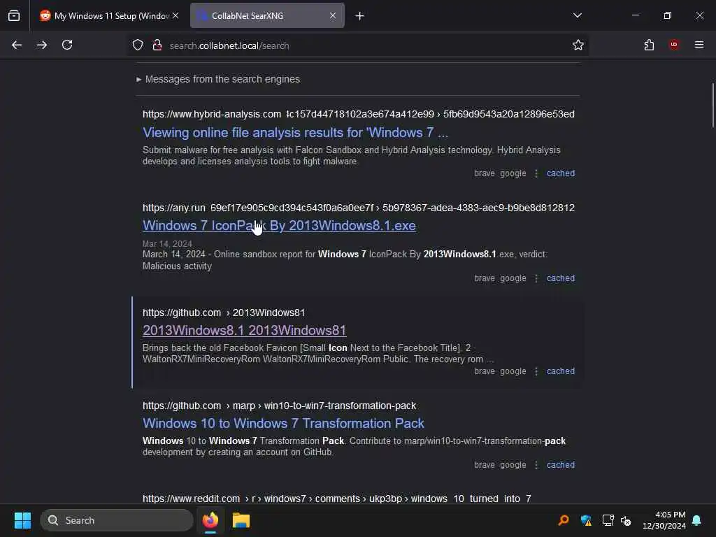Viewport: 716px width, 537px height.
Task: Open the Extensions puzzle icon
Action: tap(649, 45)
